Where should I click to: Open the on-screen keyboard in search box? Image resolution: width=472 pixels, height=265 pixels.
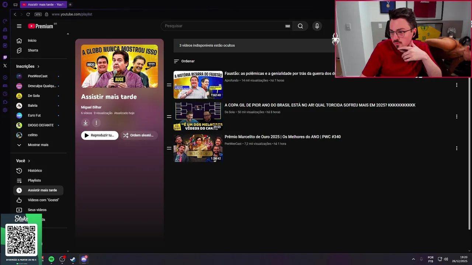point(288,26)
